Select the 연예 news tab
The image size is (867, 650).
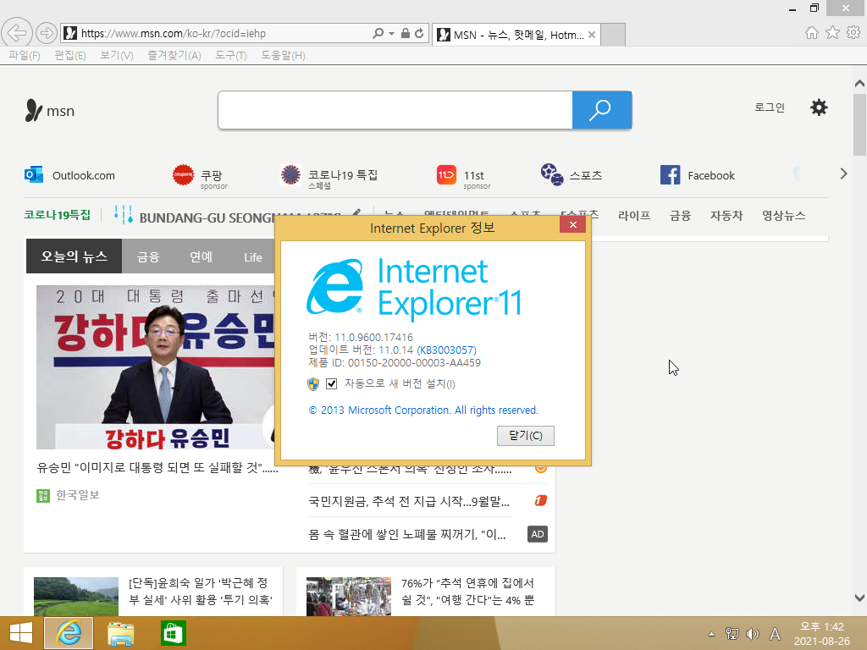[201, 256]
